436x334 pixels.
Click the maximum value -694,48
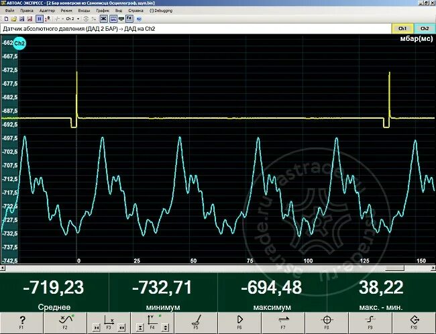272,288
